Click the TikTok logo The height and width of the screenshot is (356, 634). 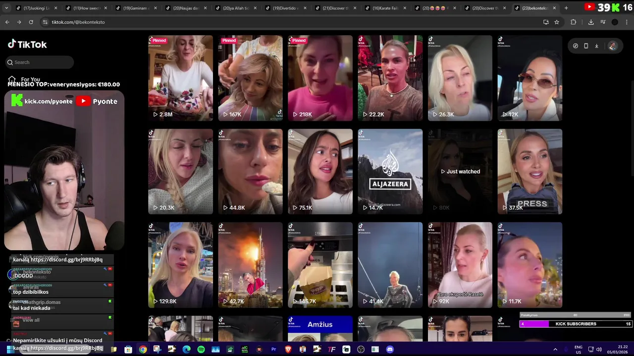[x=27, y=44]
